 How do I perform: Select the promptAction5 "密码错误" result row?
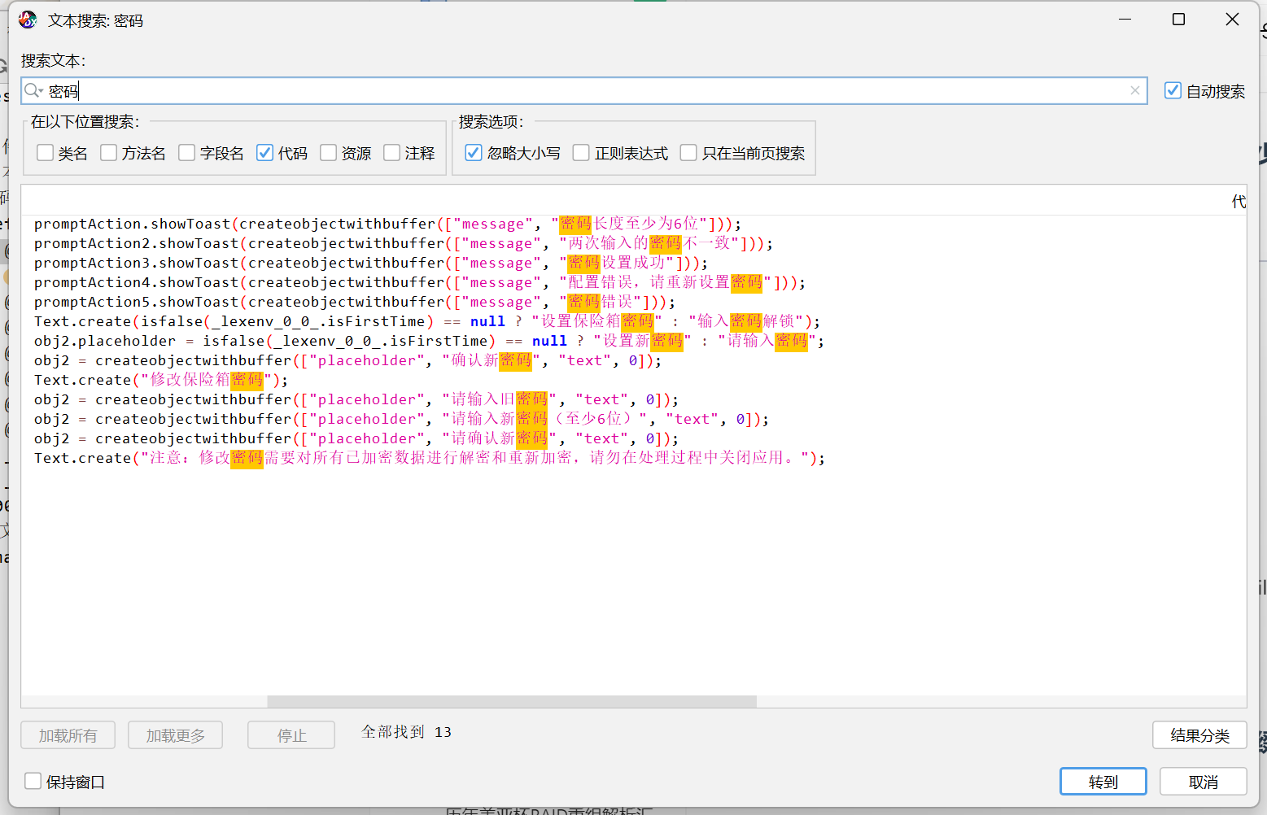(633, 302)
